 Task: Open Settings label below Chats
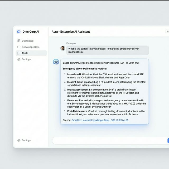[x=26, y=59]
